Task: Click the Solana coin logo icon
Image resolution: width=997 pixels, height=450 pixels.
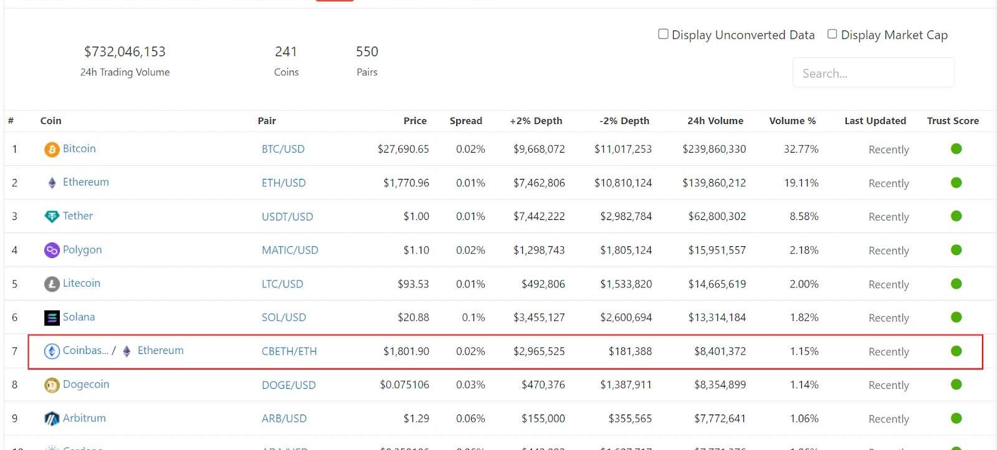Action: click(52, 317)
